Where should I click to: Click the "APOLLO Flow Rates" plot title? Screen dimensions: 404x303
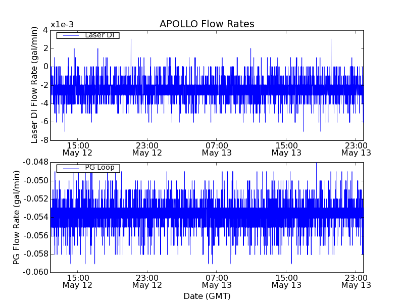coord(207,24)
